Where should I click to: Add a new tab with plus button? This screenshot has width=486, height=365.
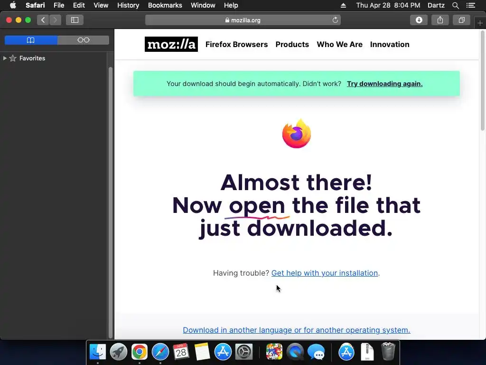click(x=480, y=23)
